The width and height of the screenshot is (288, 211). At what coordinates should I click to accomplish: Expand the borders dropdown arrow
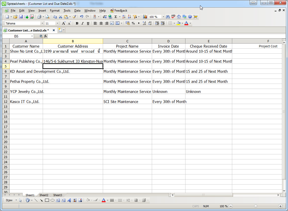pos(174,23)
